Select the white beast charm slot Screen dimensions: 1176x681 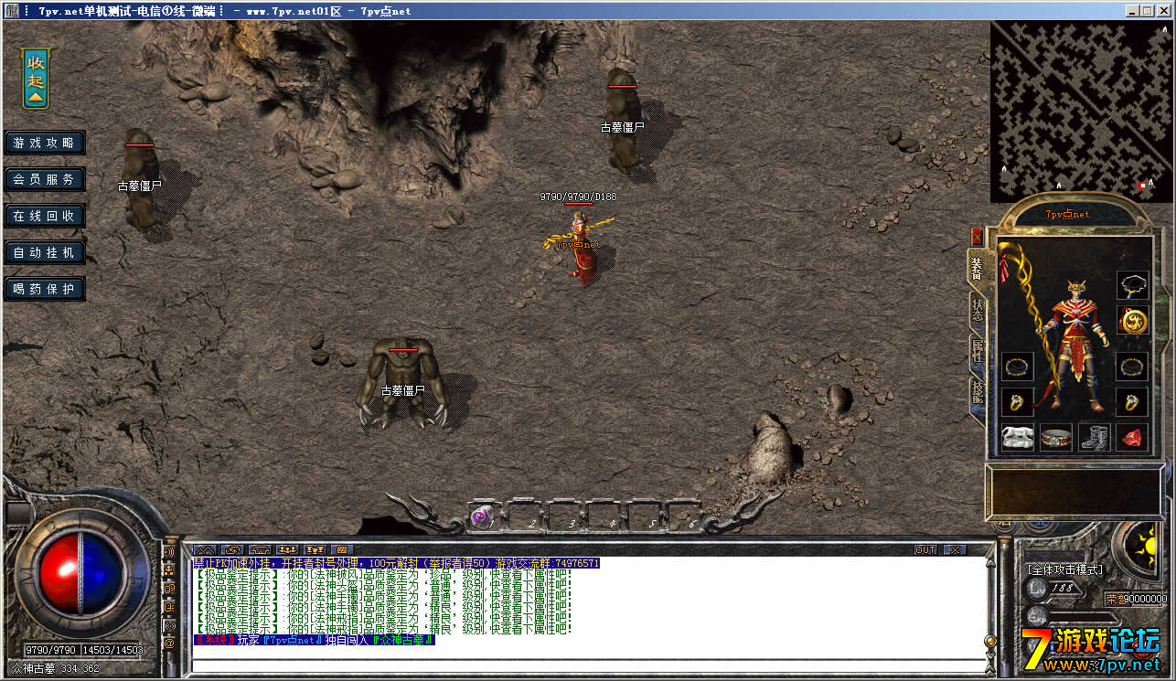click(1017, 437)
